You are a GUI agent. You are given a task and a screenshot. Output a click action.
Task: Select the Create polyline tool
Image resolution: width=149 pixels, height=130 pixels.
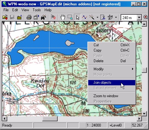coord(85,17)
